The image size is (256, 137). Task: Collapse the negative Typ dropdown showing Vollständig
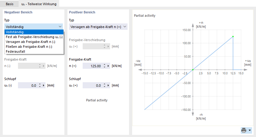(60, 27)
